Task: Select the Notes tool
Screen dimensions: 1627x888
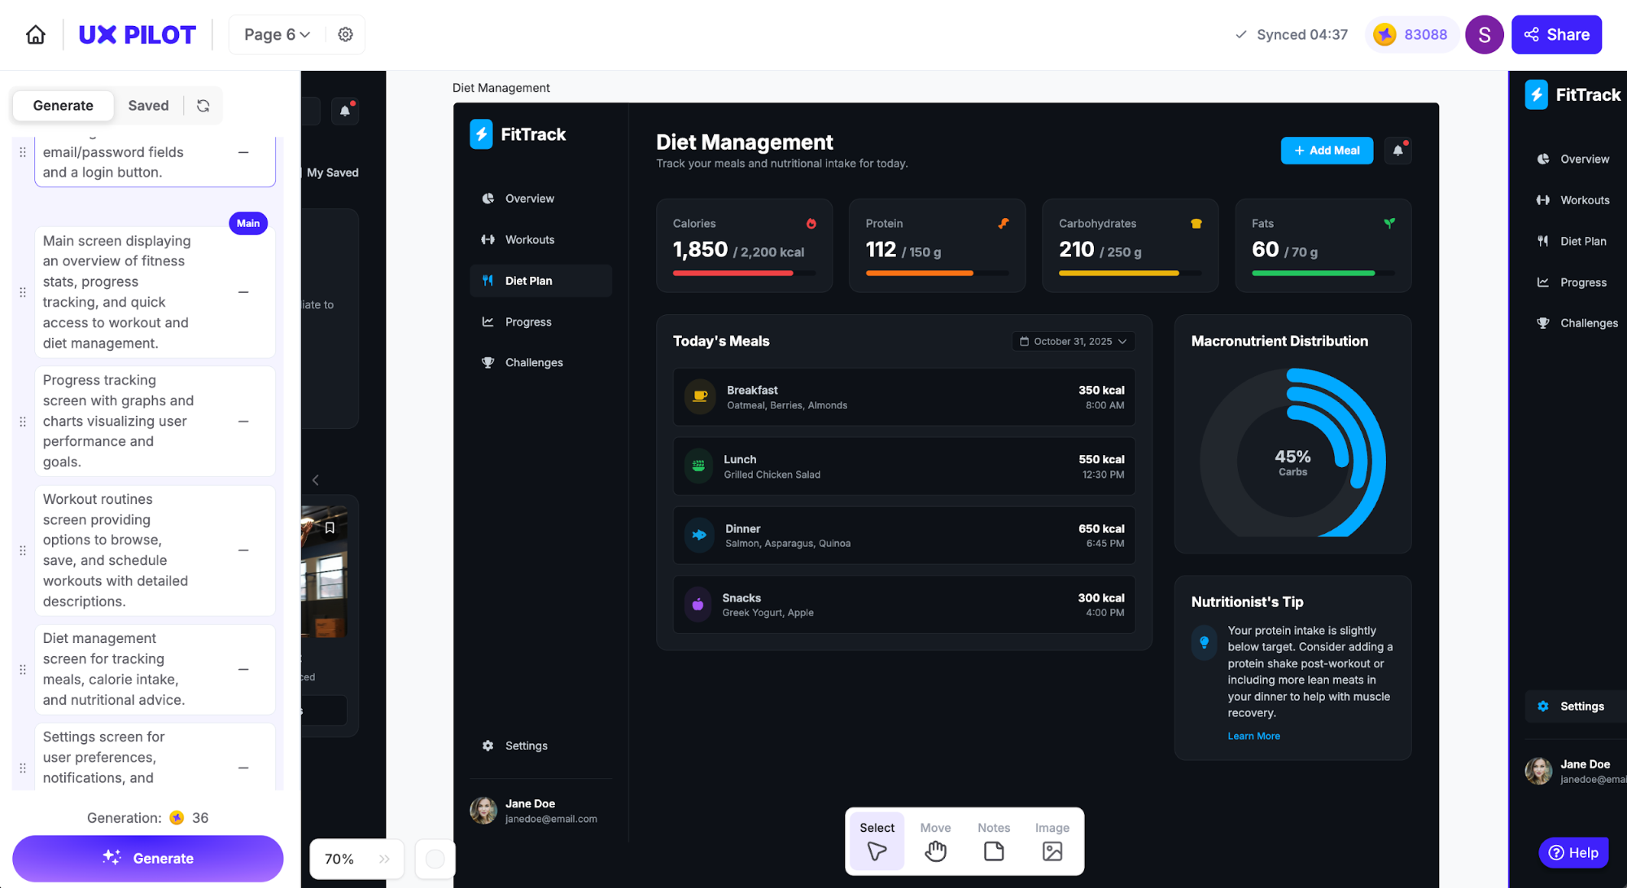Action: point(993,841)
